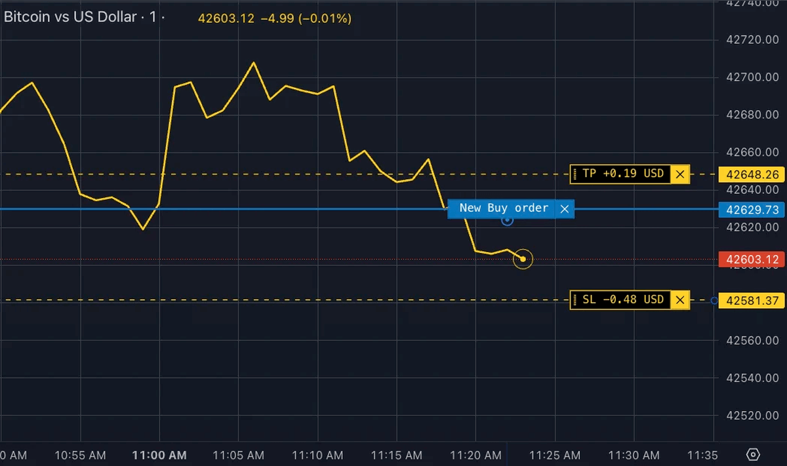The height and width of the screenshot is (466, 787).
Task: Close the TP take-profit order label
Action: click(680, 174)
